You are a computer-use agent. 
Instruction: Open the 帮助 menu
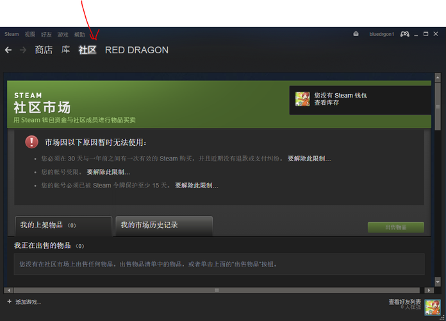pyautogui.click(x=79, y=35)
